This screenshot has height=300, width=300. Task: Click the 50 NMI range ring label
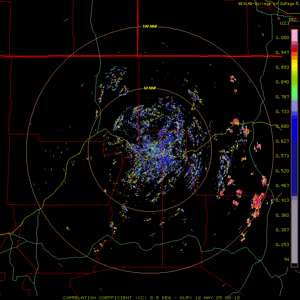[150, 88]
